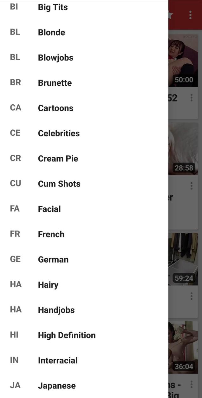Open the French category listing

(x=51, y=234)
